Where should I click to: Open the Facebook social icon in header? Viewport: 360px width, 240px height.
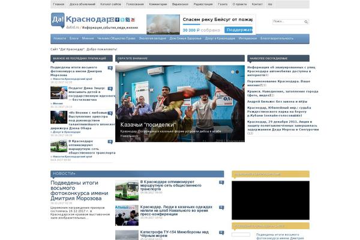click(x=118, y=20)
